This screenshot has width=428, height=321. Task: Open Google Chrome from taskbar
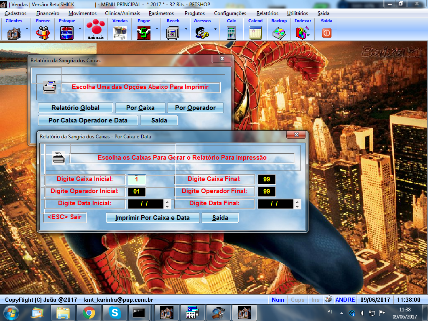pos(89,313)
